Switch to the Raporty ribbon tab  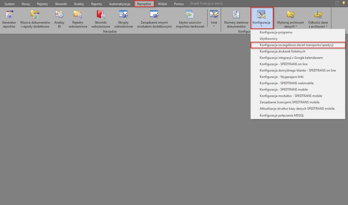[96, 4]
